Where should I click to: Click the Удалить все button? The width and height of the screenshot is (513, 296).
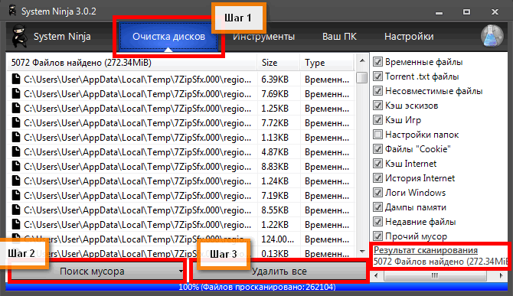[279, 272]
